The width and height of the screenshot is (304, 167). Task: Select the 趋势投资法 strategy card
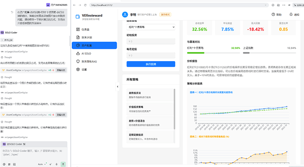click(x=150, y=95)
